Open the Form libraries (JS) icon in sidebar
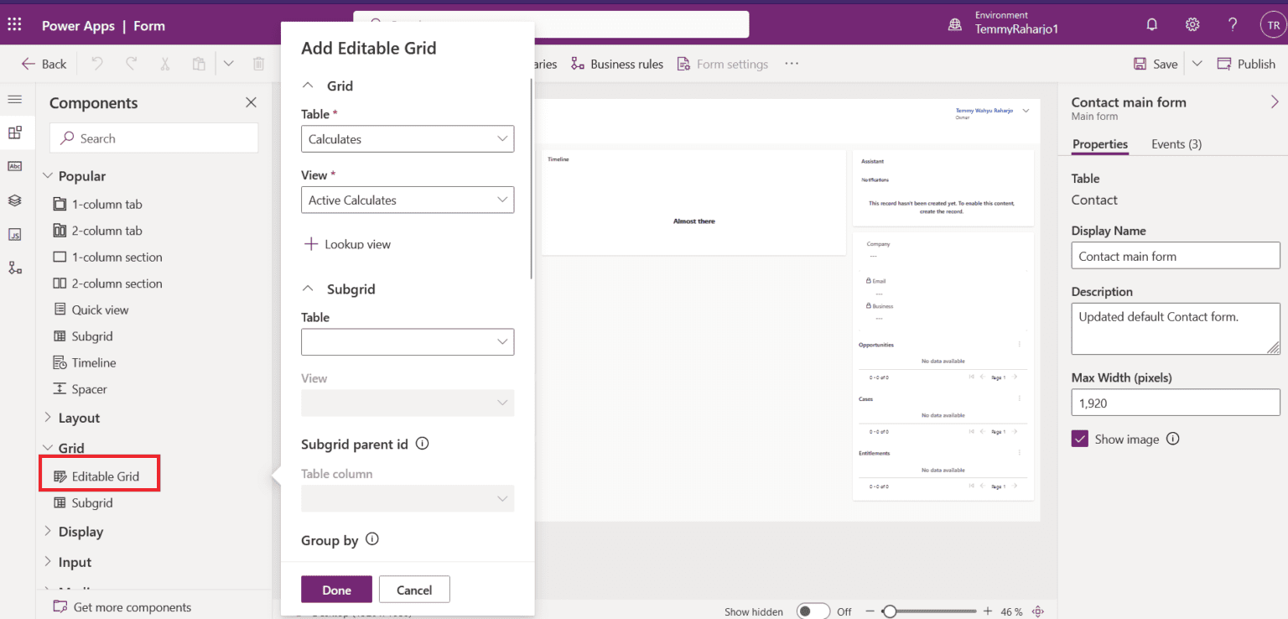This screenshot has height=619, width=1288. (x=15, y=234)
